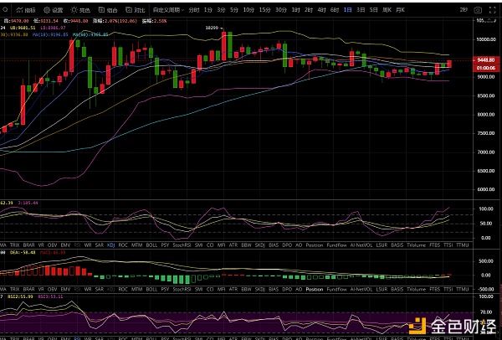Select Fundflow in the row under the KDJ chart

[x=336, y=245]
